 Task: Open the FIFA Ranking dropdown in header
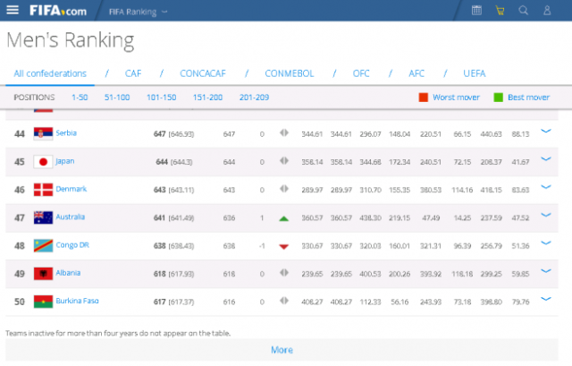138,12
